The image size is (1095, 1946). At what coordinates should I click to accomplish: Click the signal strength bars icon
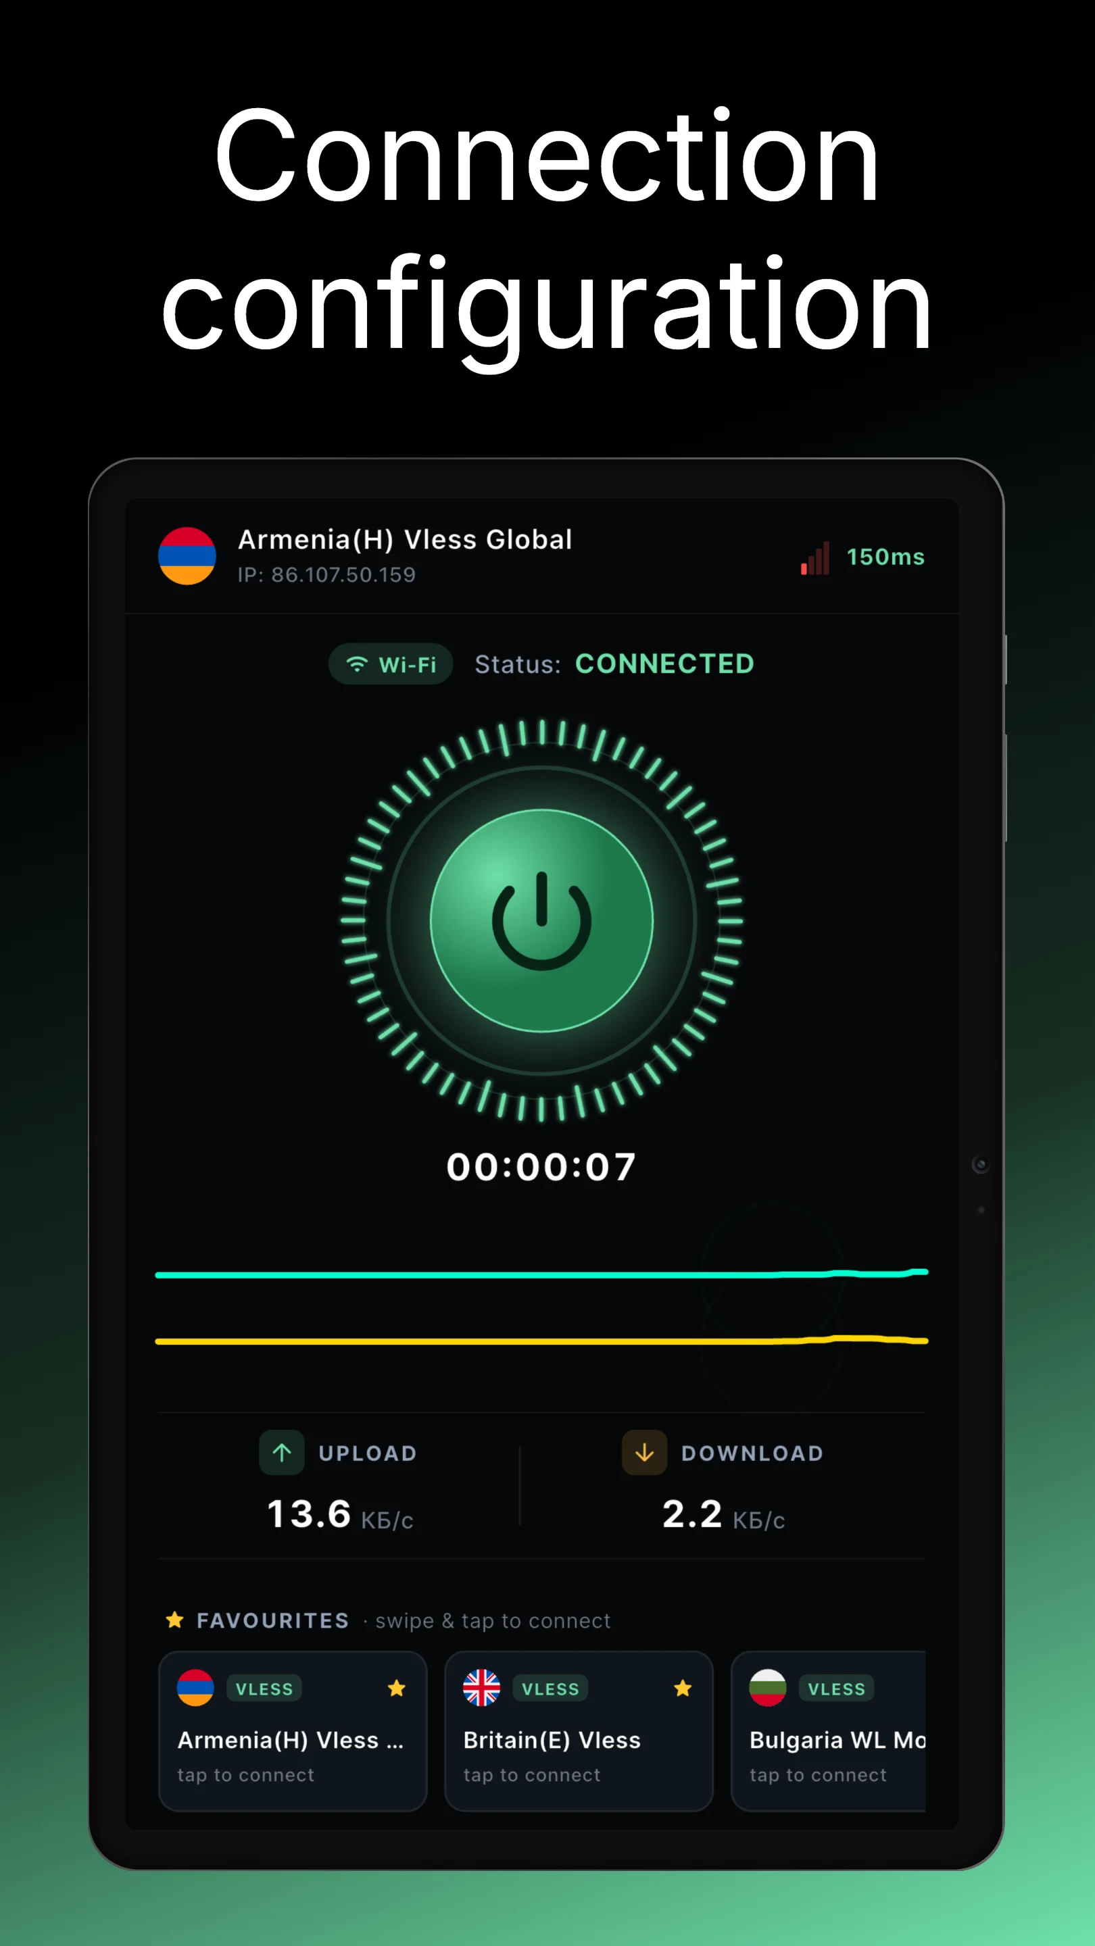pos(815,557)
